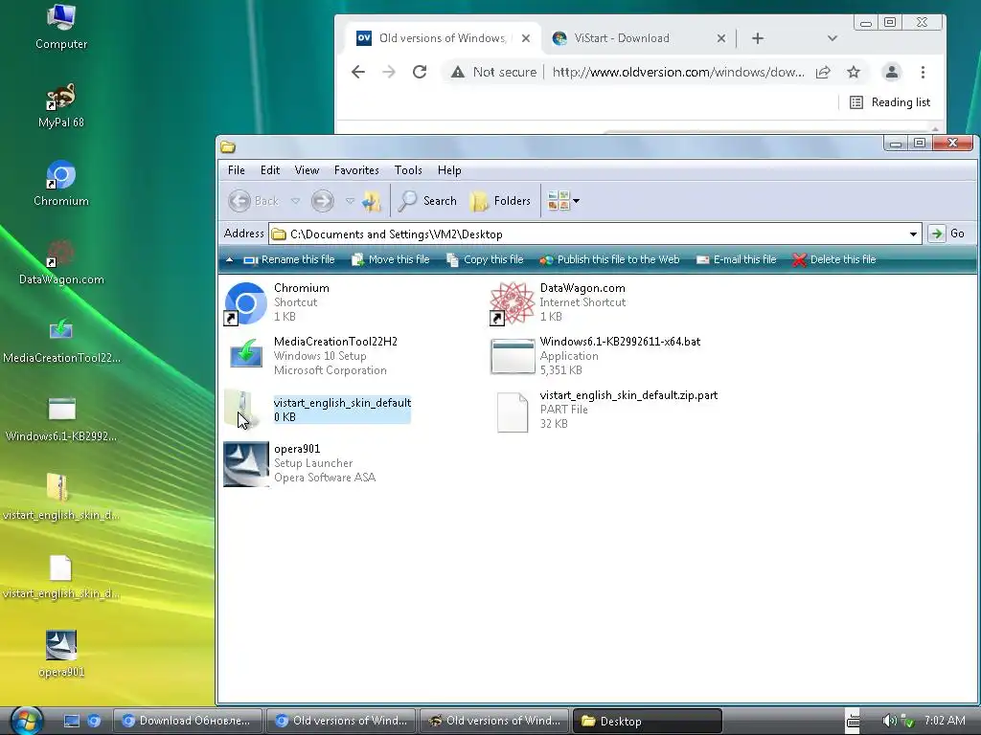Click the Search toolbar button

click(428, 201)
